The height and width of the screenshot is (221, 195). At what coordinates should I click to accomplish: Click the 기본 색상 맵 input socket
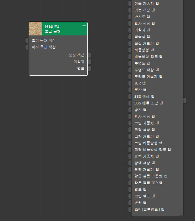pos(130,10)
